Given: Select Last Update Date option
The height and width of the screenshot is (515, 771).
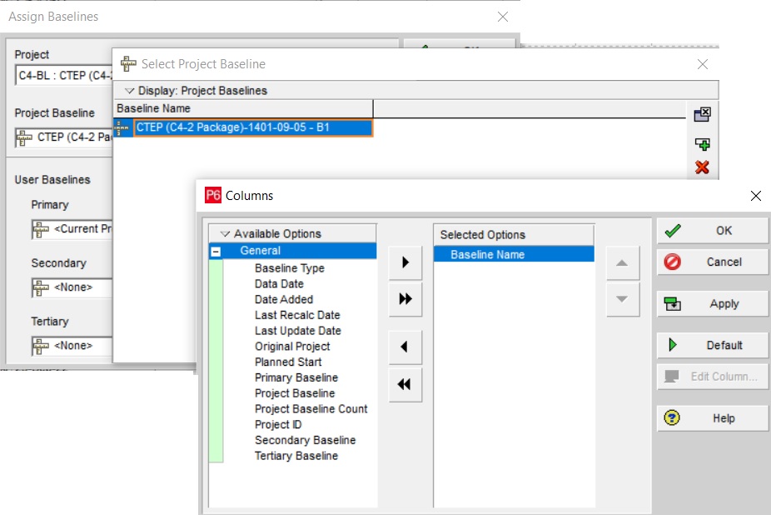Looking at the screenshot, I should (298, 331).
